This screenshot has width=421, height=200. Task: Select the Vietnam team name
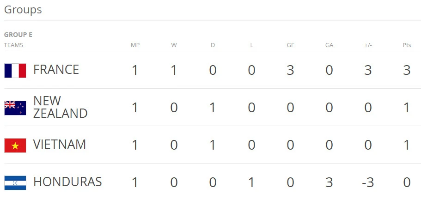60,145
